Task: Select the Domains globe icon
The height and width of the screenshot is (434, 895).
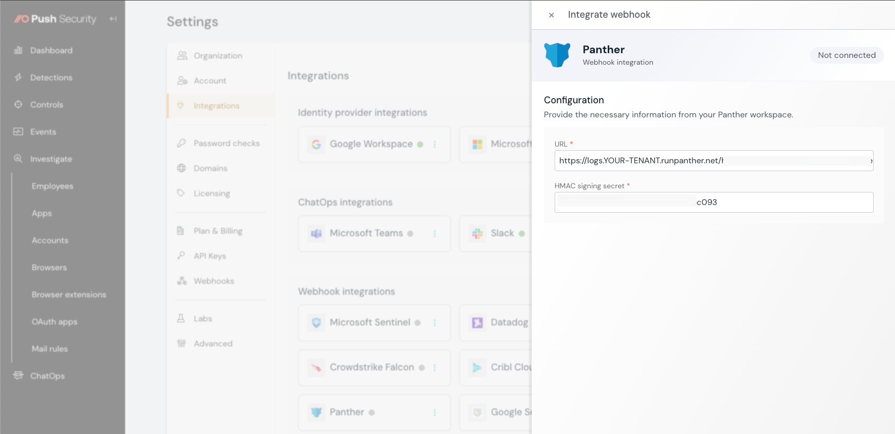Action: pyautogui.click(x=181, y=168)
